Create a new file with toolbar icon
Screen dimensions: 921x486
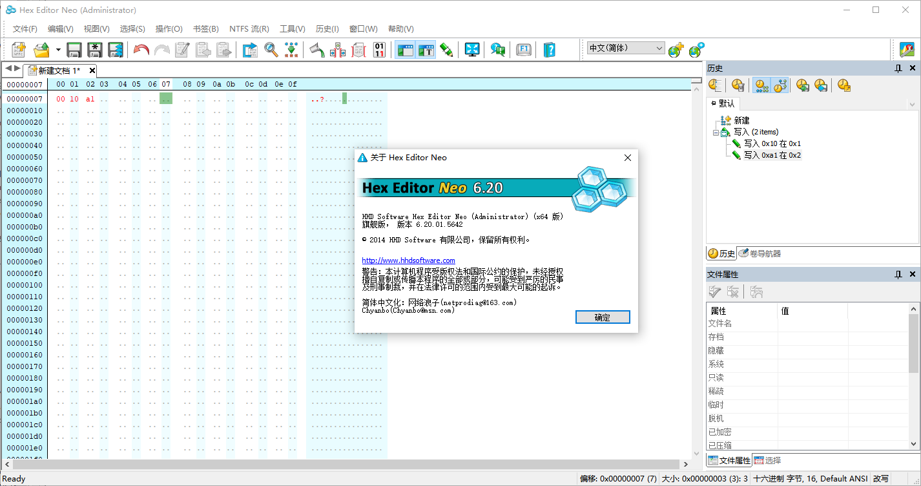coord(19,50)
